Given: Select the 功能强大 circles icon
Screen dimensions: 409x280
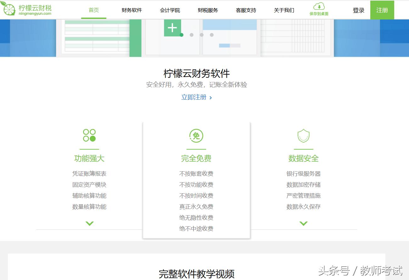Looking at the screenshot, I should click(x=89, y=135).
